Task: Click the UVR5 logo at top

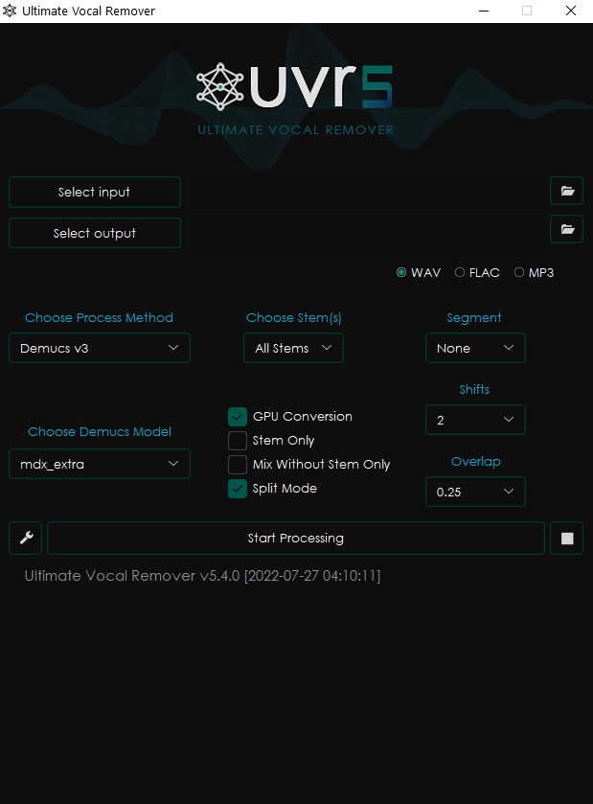Action: point(295,88)
